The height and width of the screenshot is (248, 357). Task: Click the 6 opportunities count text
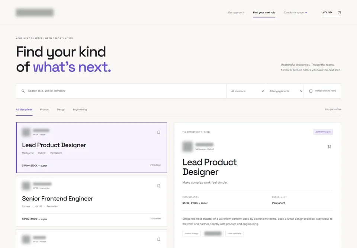pos(333,109)
